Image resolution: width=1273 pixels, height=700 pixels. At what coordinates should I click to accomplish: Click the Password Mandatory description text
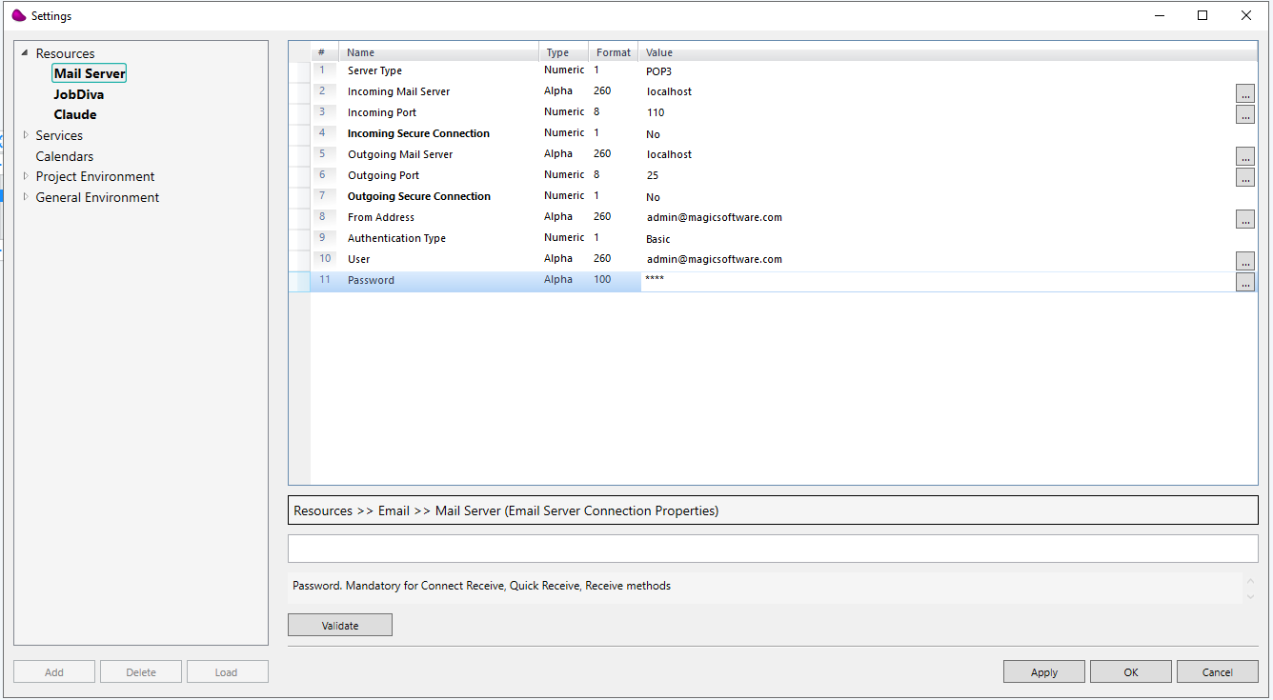(481, 586)
